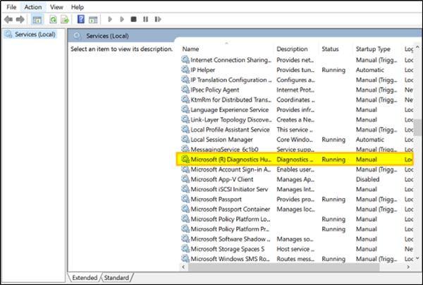Switch to the Standard tab
The image size is (423, 285).
pos(116,277)
